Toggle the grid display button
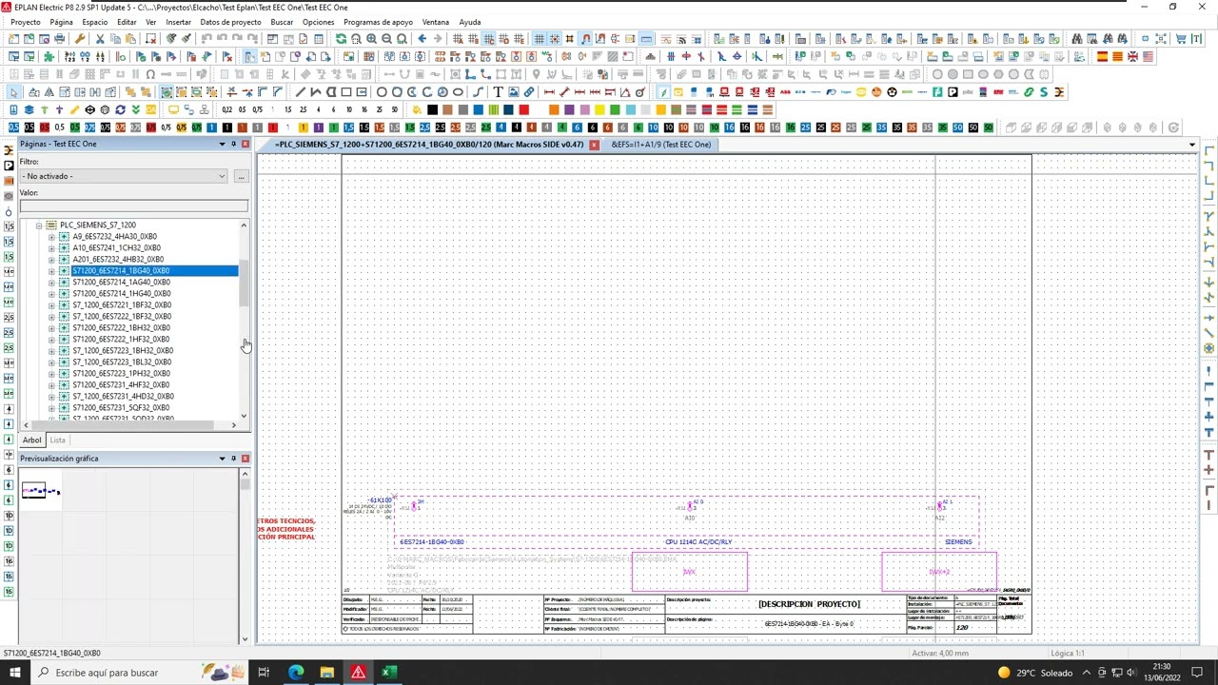Image resolution: width=1218 pixels, height=685 pixels. (x=539, y=38)
